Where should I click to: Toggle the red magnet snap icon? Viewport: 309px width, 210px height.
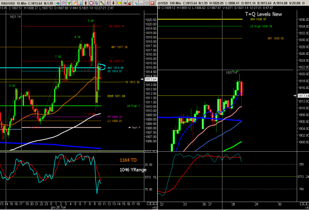[x=130, y=3]
